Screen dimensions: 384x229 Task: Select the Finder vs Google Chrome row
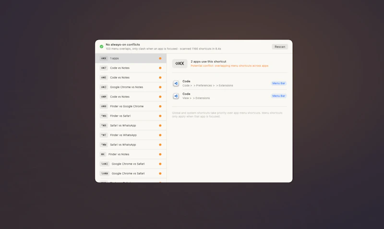point(131,106)
